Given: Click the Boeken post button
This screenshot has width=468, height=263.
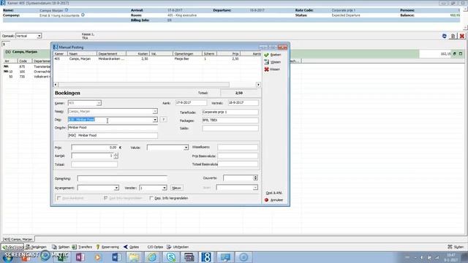Looking at the screenshot, I should click(273, 55).
